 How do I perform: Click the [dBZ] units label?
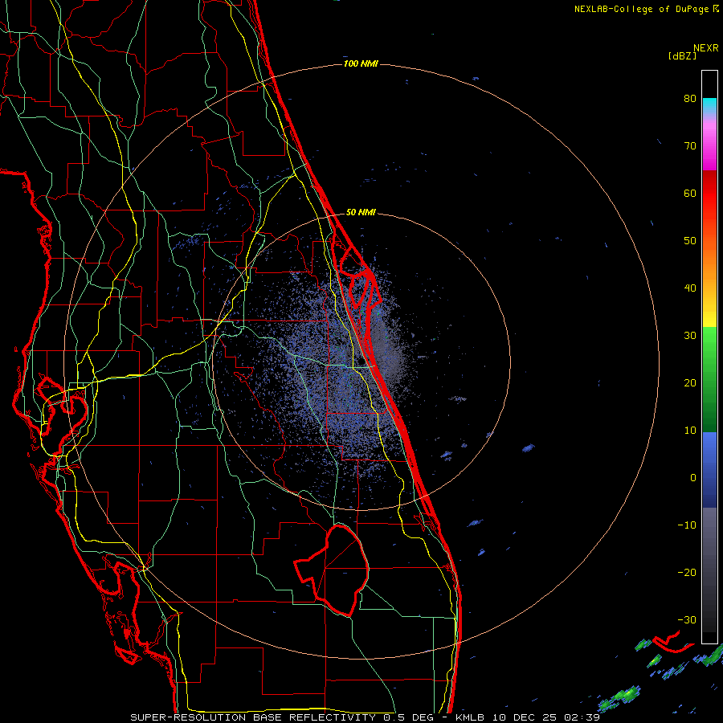pos(682,56)
